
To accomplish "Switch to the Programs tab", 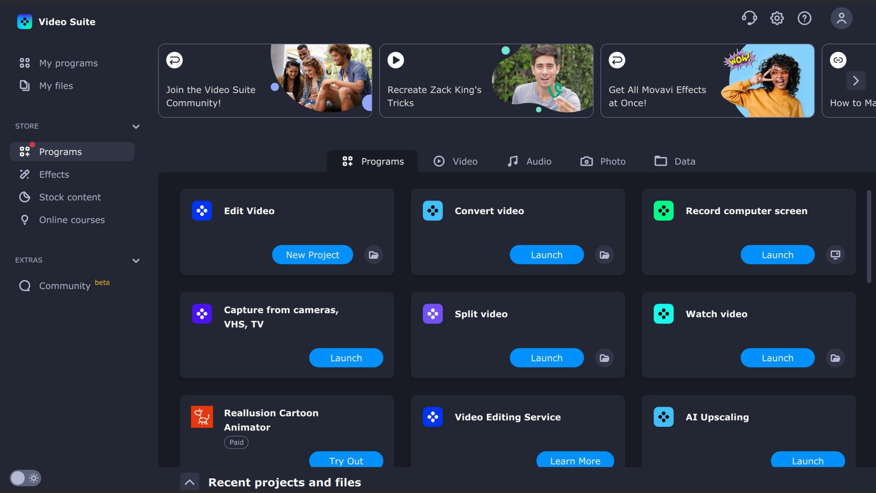I will [372, 161].
